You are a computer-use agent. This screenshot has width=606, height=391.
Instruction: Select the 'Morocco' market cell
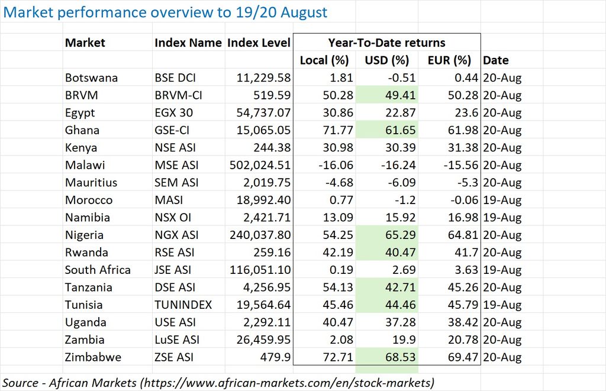108,200
